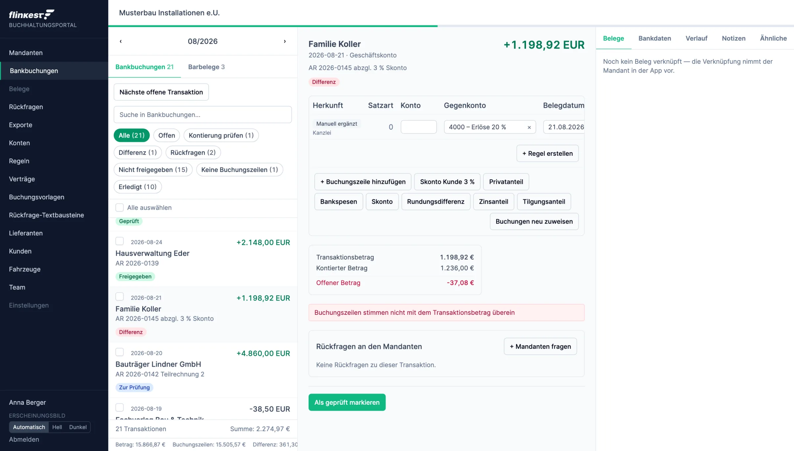Open the Verlauf tab

696,38
